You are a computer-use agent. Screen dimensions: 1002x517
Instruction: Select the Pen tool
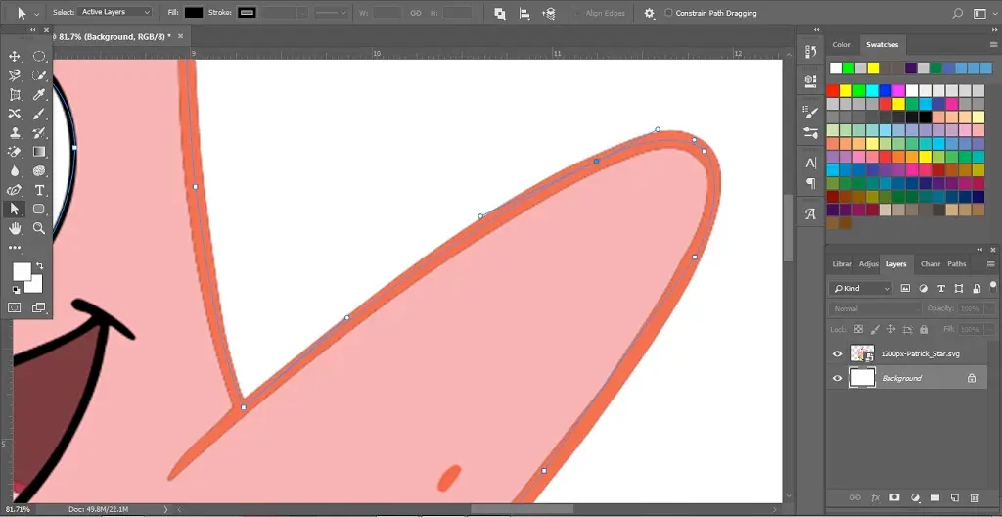[x=15, y=190]
